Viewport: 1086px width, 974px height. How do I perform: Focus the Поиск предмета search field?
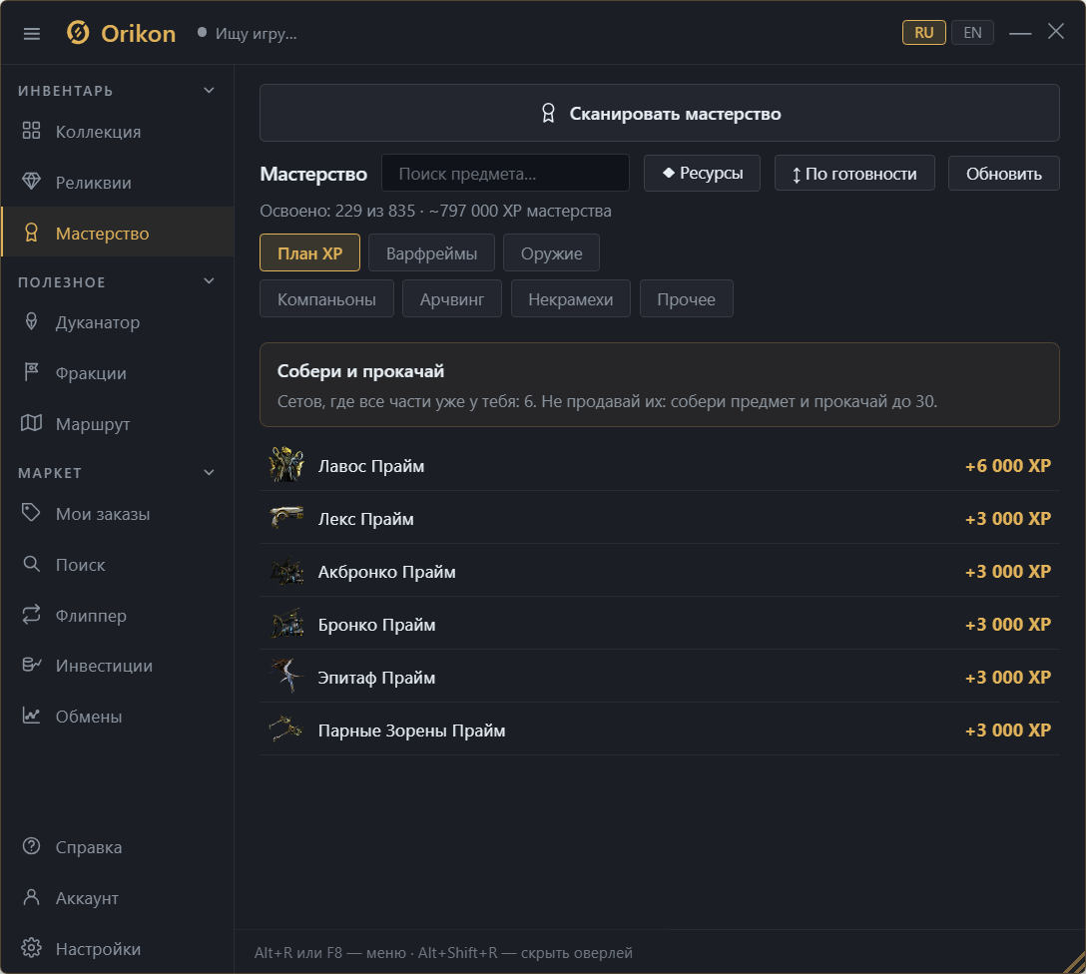click(505, 173)
